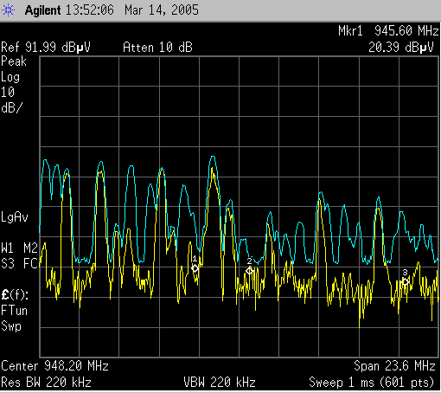Click the Center 948.20 MHz readout
The height and width of the screenshot is (393, 441).
(54, 366)
